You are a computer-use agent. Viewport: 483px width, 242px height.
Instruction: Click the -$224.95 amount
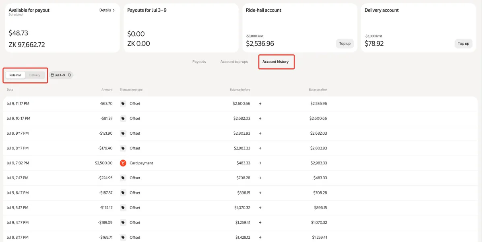(105, 178)
